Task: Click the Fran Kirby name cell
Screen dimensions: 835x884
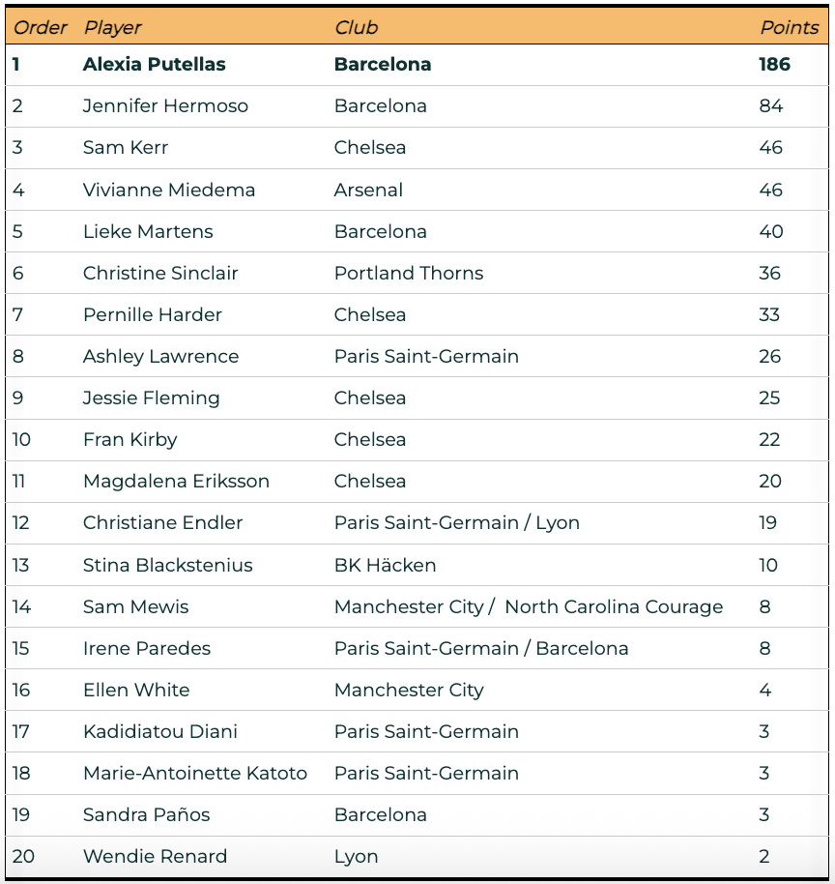Action: (x=130, y=440)
